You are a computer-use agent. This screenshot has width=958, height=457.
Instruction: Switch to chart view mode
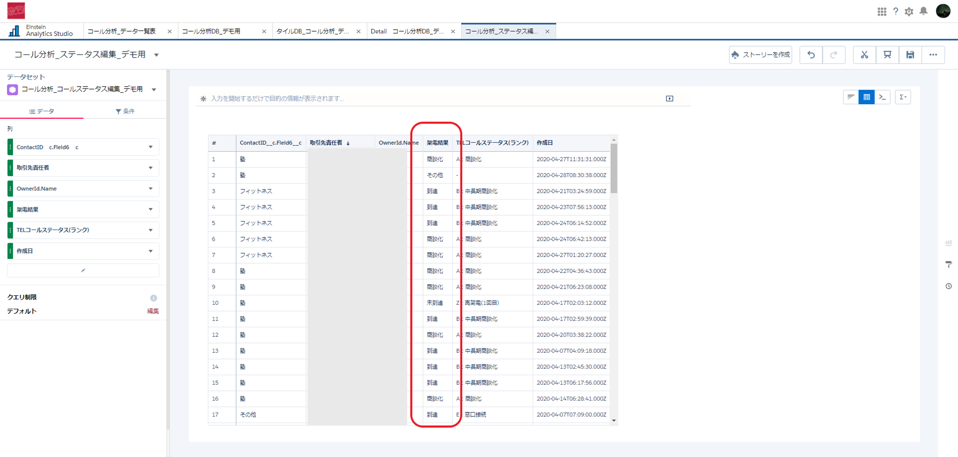tap(851, 97)
